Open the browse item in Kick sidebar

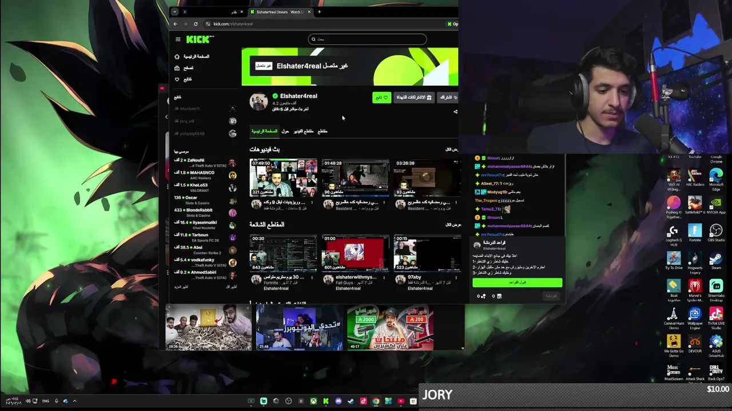(x=184, y=68)
